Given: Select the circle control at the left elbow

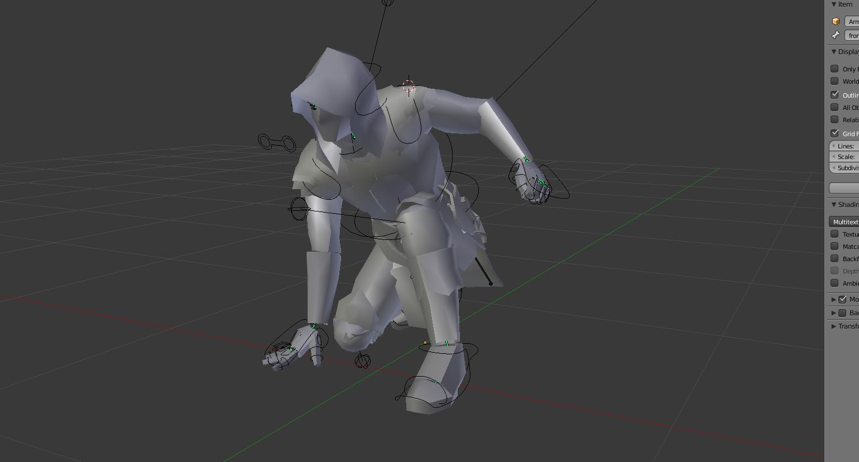Looking at the screenshot, I should point(299,209).
